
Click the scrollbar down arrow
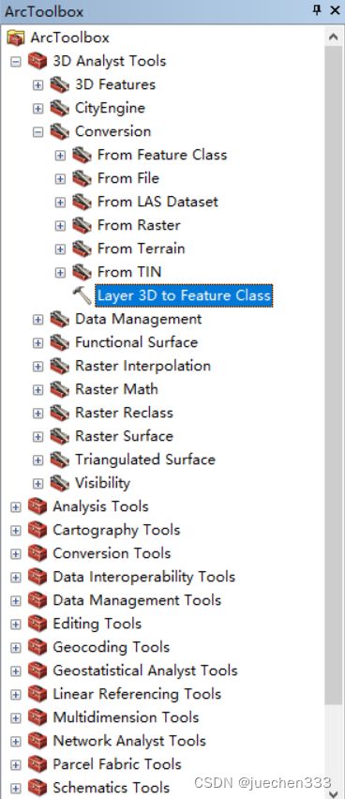pyautogui.click(x=334, y=791)
